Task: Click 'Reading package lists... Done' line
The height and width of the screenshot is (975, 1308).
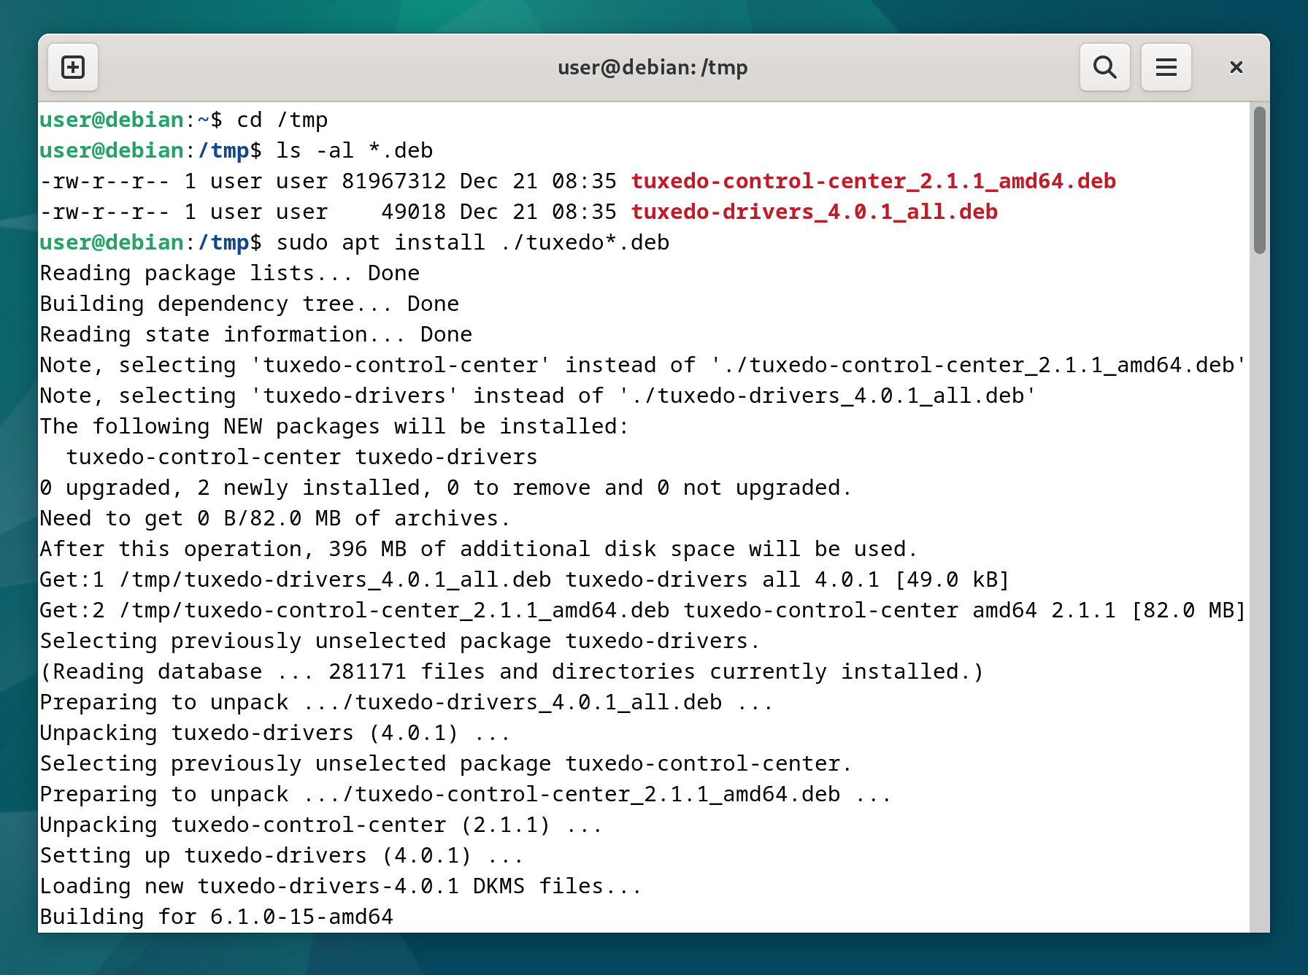Action: point(230,273)
